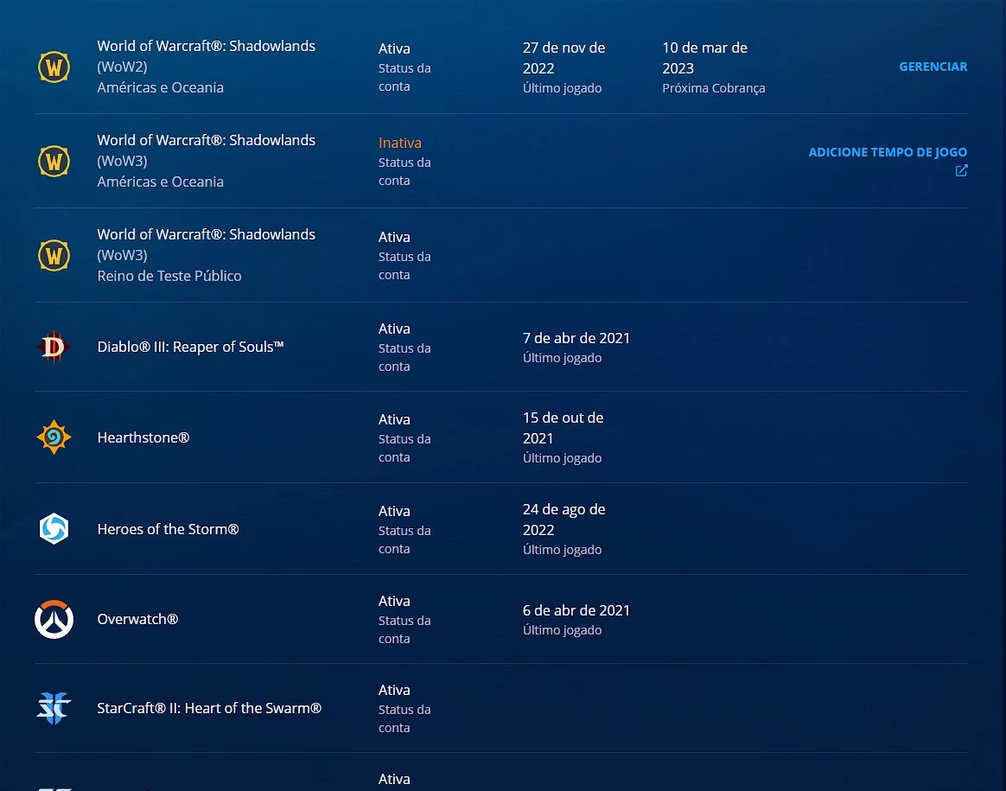Click the Hearthstone title text
This screenshot has width=1006, height=791.
[x=143, y=437]
